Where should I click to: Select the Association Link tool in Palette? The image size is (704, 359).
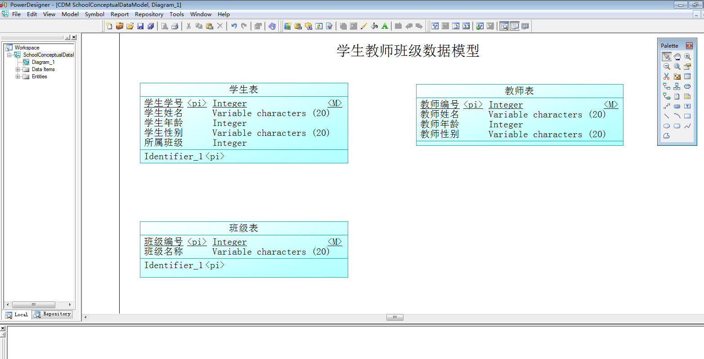pyautogui.click(x=667, y=96)
